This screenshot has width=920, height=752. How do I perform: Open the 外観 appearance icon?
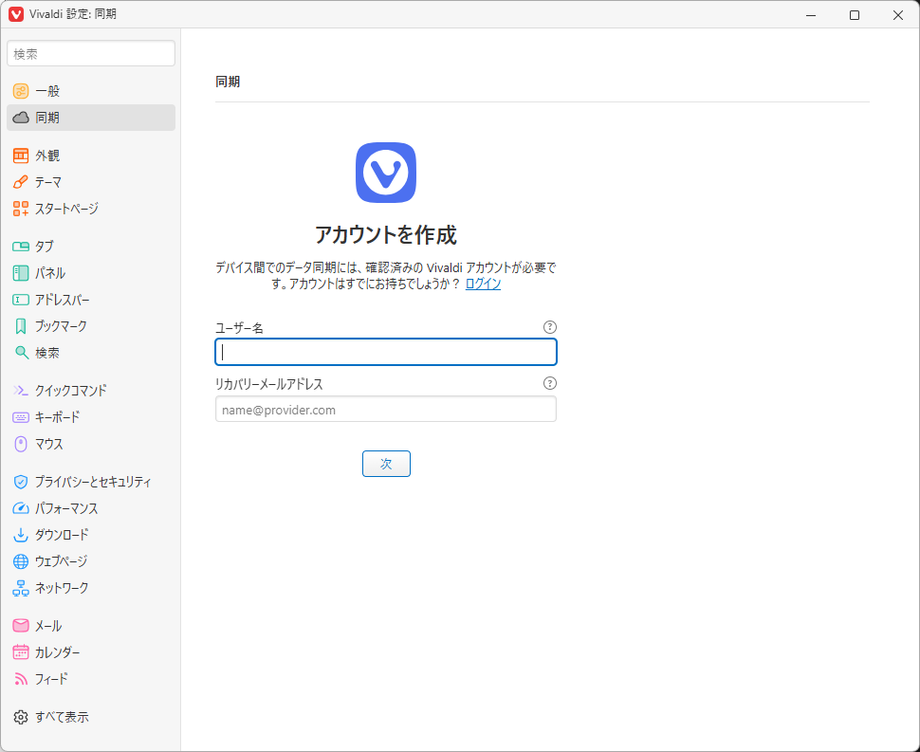pyautogui.click(x=21, y=156)
